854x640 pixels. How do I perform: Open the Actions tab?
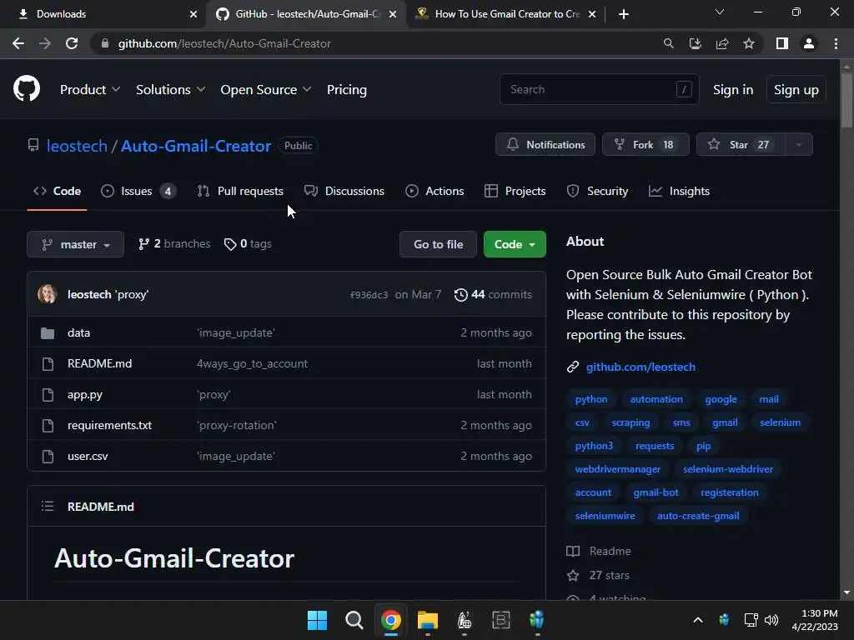click(x=435, y=191)
